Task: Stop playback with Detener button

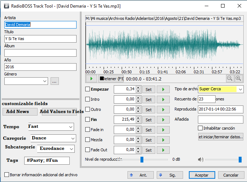Action: (x=111, y=79)
